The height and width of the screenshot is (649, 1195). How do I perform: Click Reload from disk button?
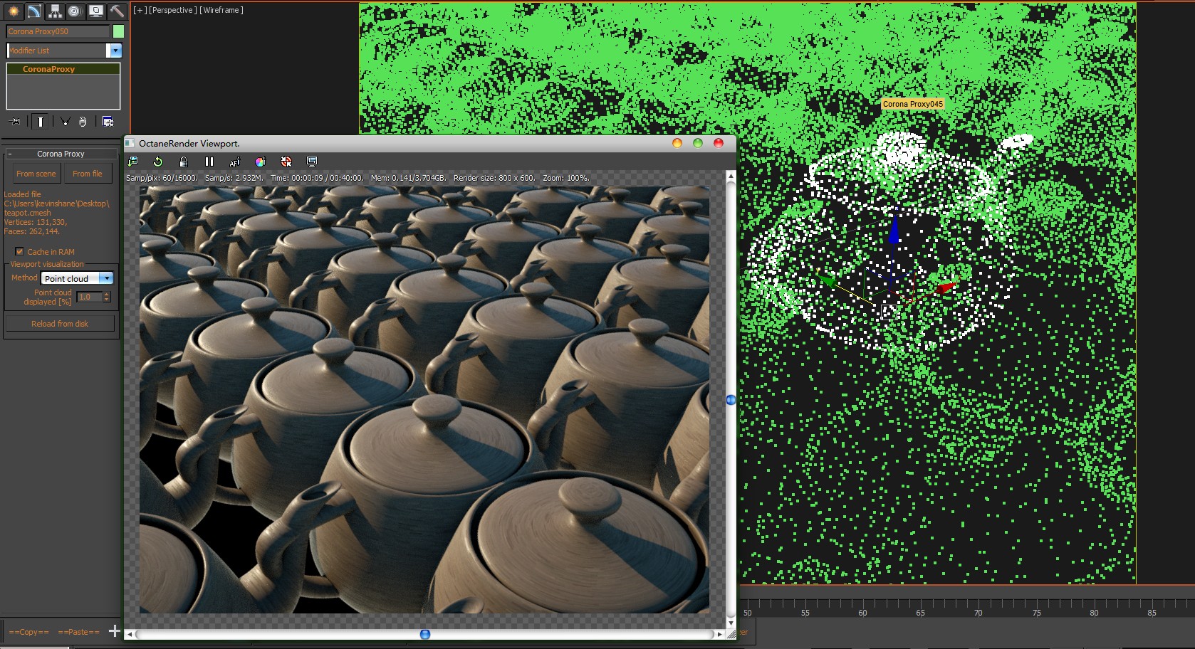[x=60, y=324]
